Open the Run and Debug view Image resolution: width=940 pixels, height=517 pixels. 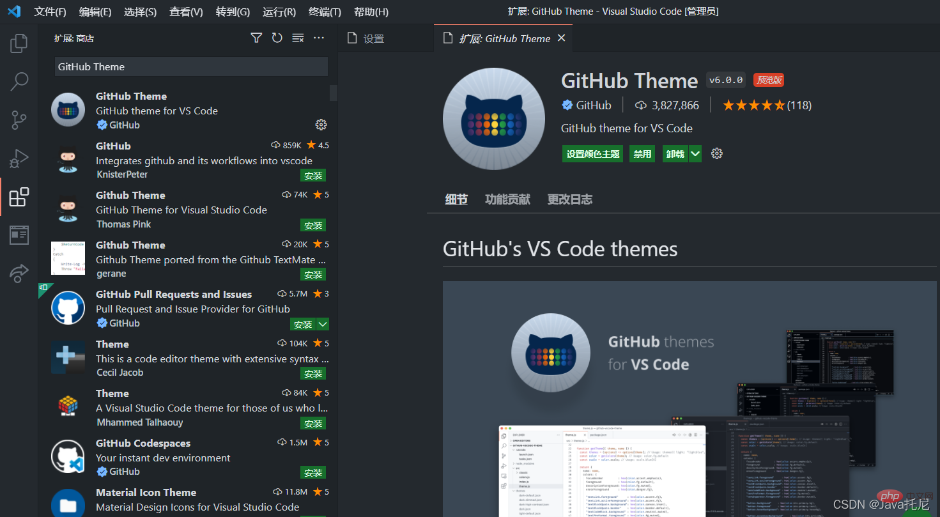[x=19, y=158]
